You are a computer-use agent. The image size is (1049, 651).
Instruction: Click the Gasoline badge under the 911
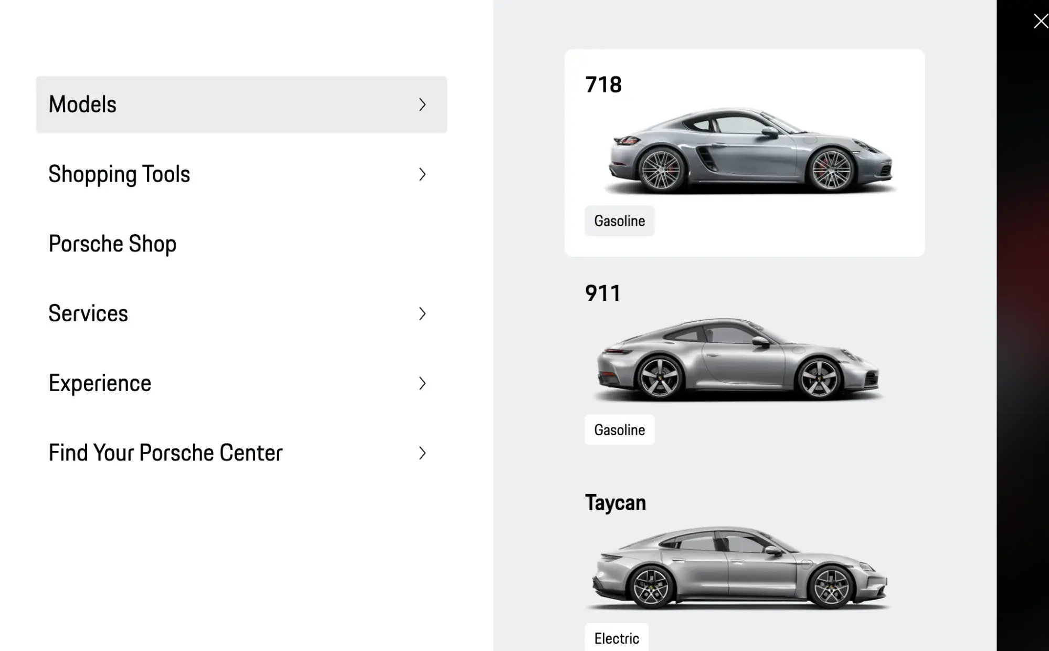[619, 429]
